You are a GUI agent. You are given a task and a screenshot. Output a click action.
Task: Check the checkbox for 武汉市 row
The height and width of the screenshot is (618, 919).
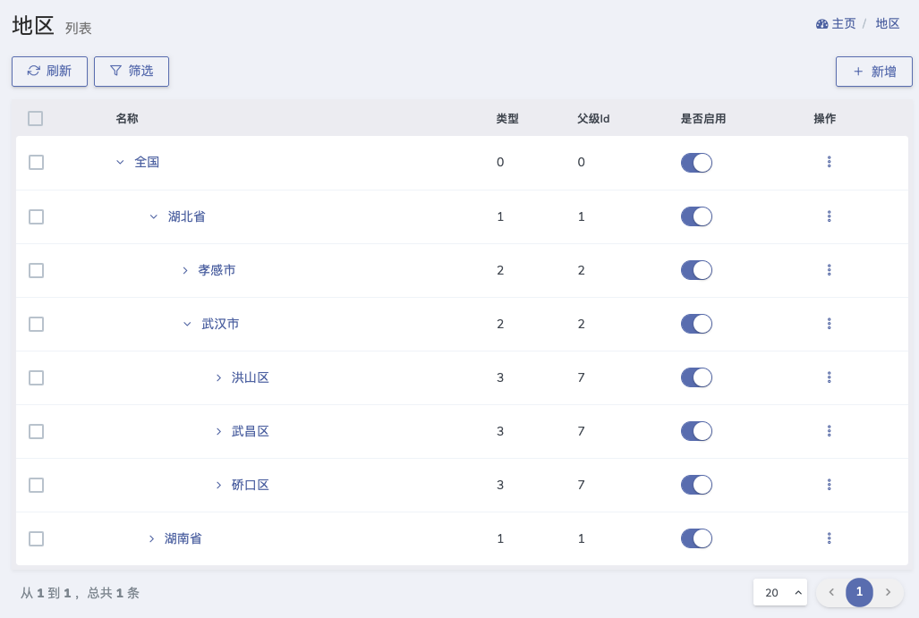(37, 324)
